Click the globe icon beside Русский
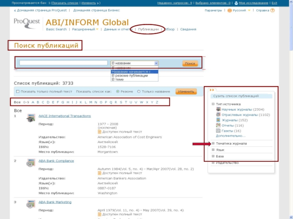293x219 pixels. (230, 11)
